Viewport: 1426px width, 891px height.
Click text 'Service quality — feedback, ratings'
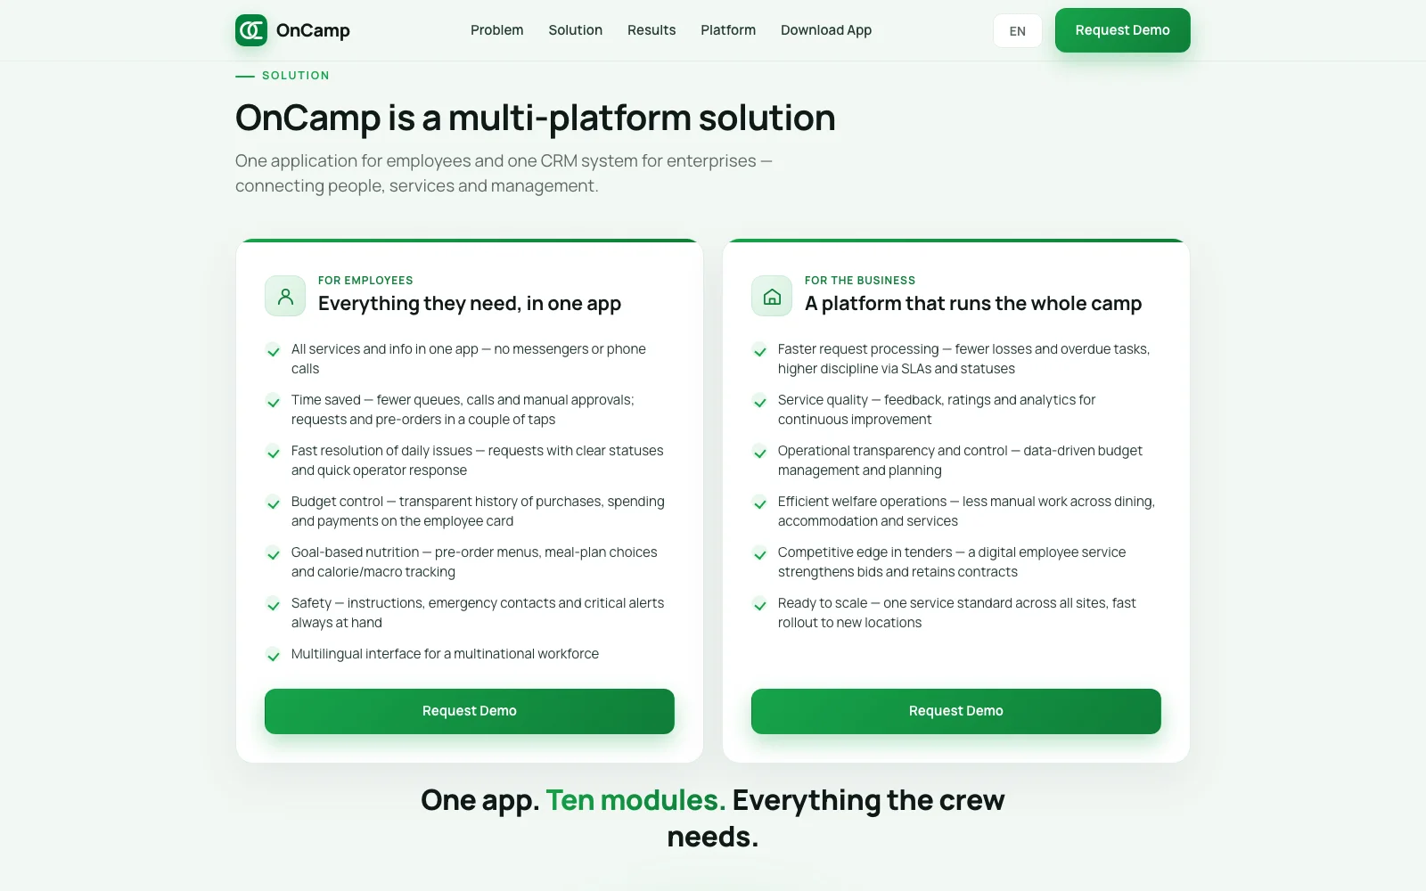pos(937,410)
